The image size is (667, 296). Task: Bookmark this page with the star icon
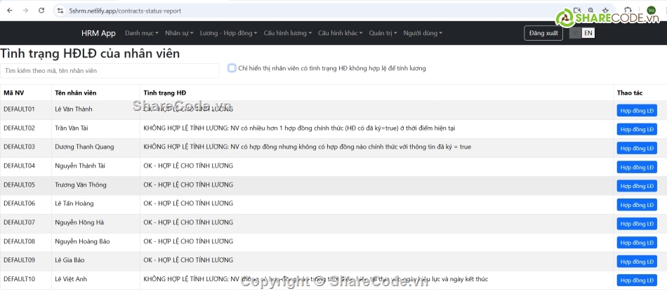click(605, 11)
